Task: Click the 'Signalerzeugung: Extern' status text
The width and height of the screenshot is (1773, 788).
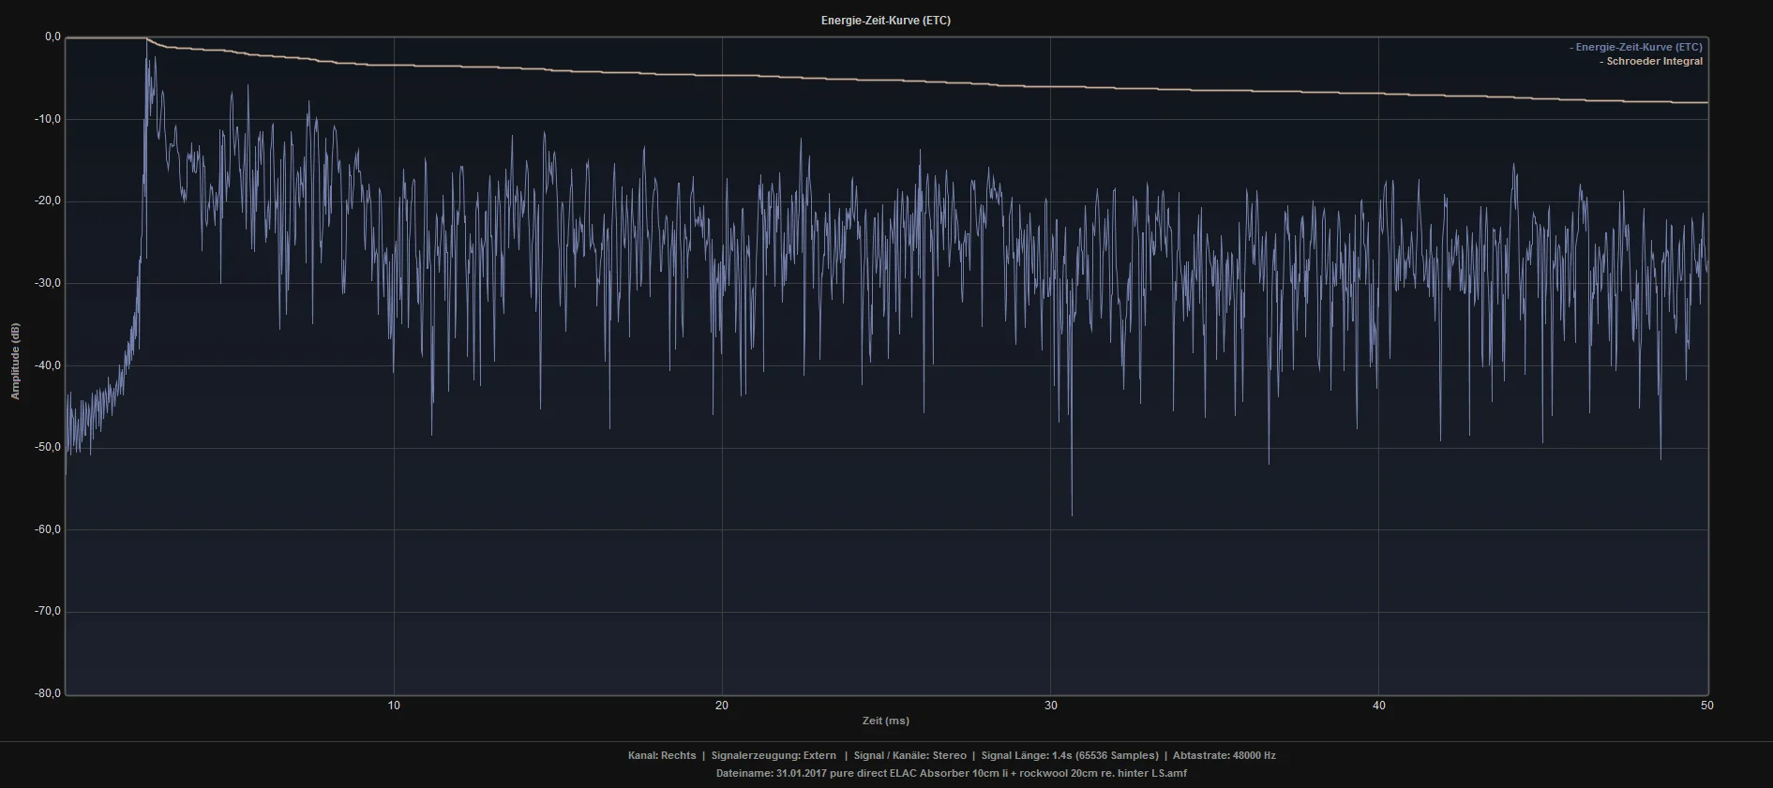Action: 774,755
